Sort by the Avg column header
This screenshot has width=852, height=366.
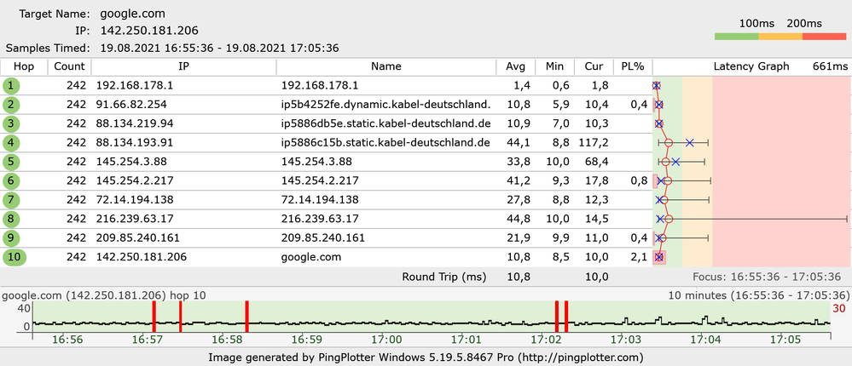click(516, 66)
